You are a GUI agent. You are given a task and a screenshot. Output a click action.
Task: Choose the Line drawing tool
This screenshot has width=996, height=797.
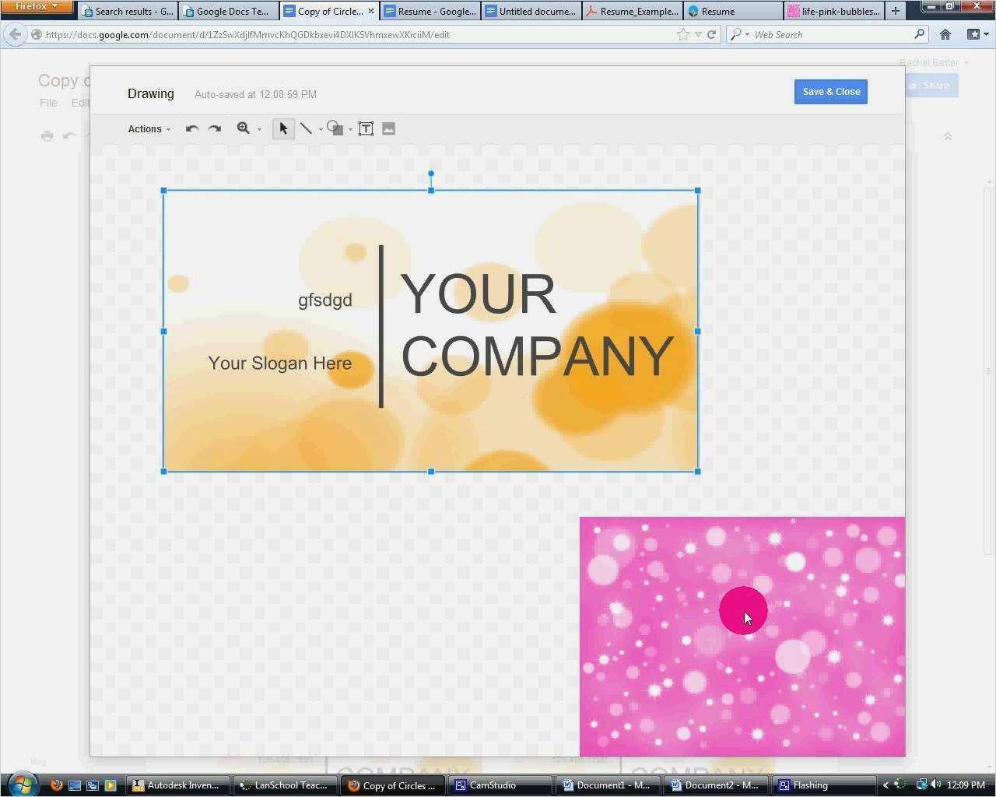tap(307, 128)
